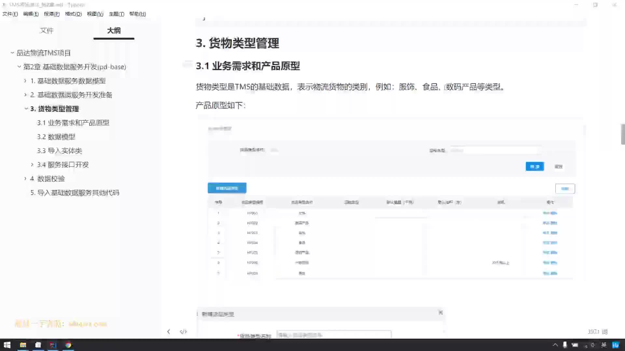Open the 文件 menu

pyautogui.click(x=10, y=14)
